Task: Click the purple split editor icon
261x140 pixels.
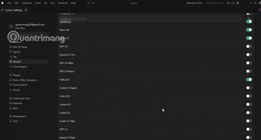Action: (260, 10)
